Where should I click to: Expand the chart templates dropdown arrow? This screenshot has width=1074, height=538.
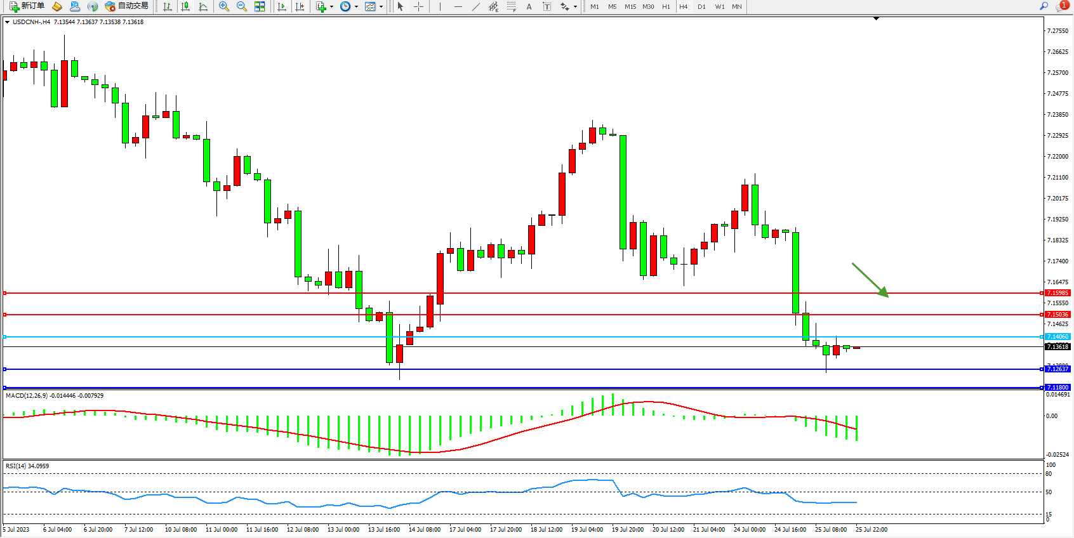coord(381,7)
